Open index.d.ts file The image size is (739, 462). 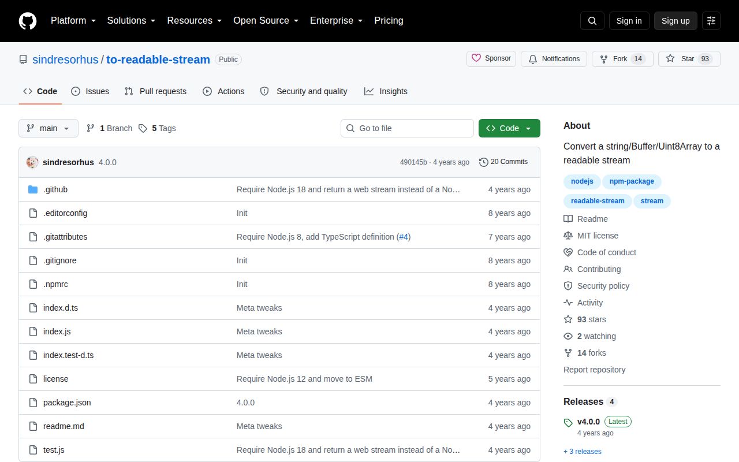point(61,308)
